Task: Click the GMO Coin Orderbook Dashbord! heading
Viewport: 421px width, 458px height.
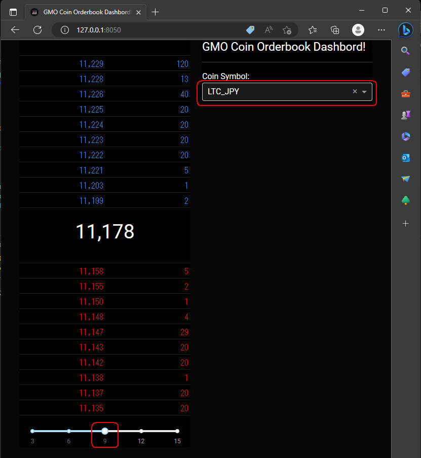Action: pos(284,47)
